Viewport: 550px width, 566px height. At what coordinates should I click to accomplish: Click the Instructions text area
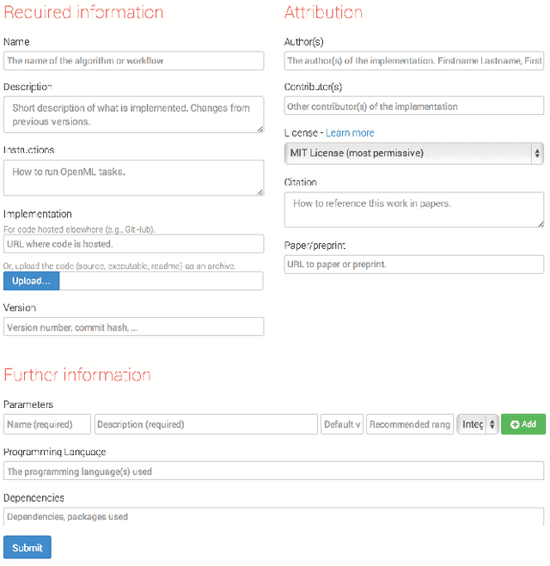[x=133, y=177]
